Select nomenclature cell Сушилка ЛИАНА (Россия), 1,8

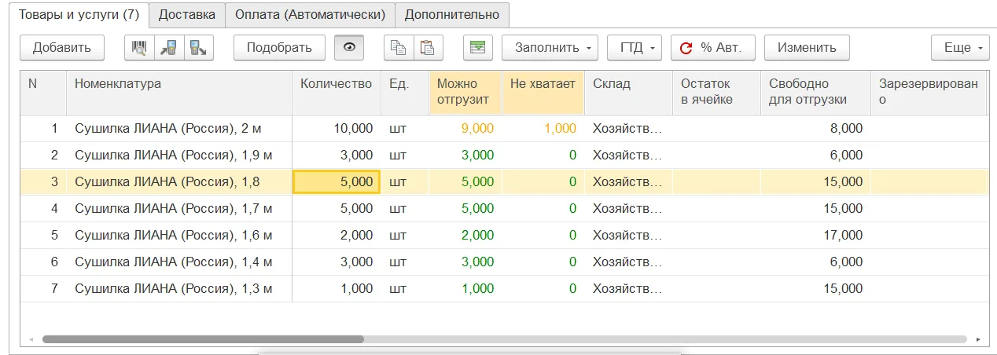[x=179, y=181]
